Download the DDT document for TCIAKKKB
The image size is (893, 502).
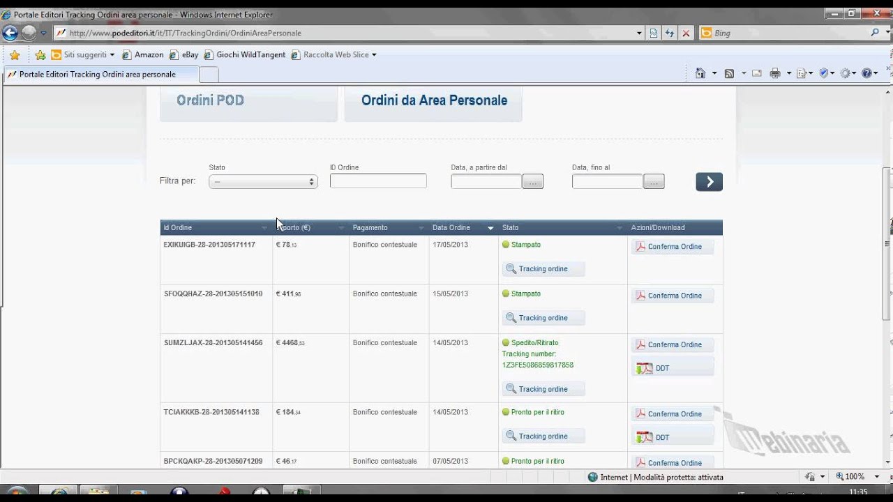pos(673,436)
